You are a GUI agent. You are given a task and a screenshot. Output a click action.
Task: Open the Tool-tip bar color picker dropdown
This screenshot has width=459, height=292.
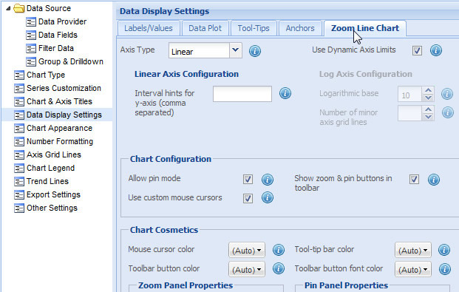pyautogui.click(x=413, y=250)
